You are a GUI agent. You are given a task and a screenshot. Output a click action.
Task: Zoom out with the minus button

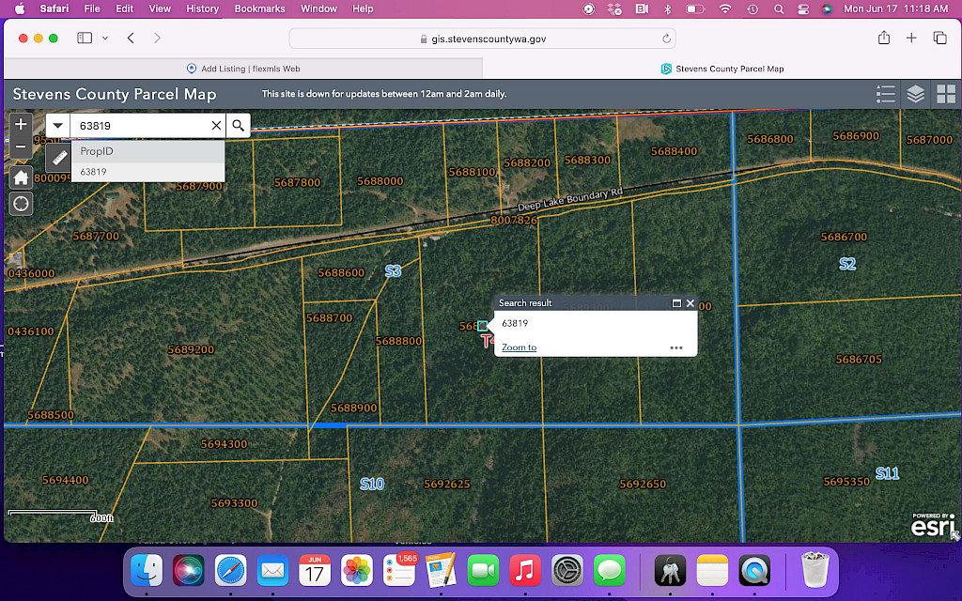(21, 146)
